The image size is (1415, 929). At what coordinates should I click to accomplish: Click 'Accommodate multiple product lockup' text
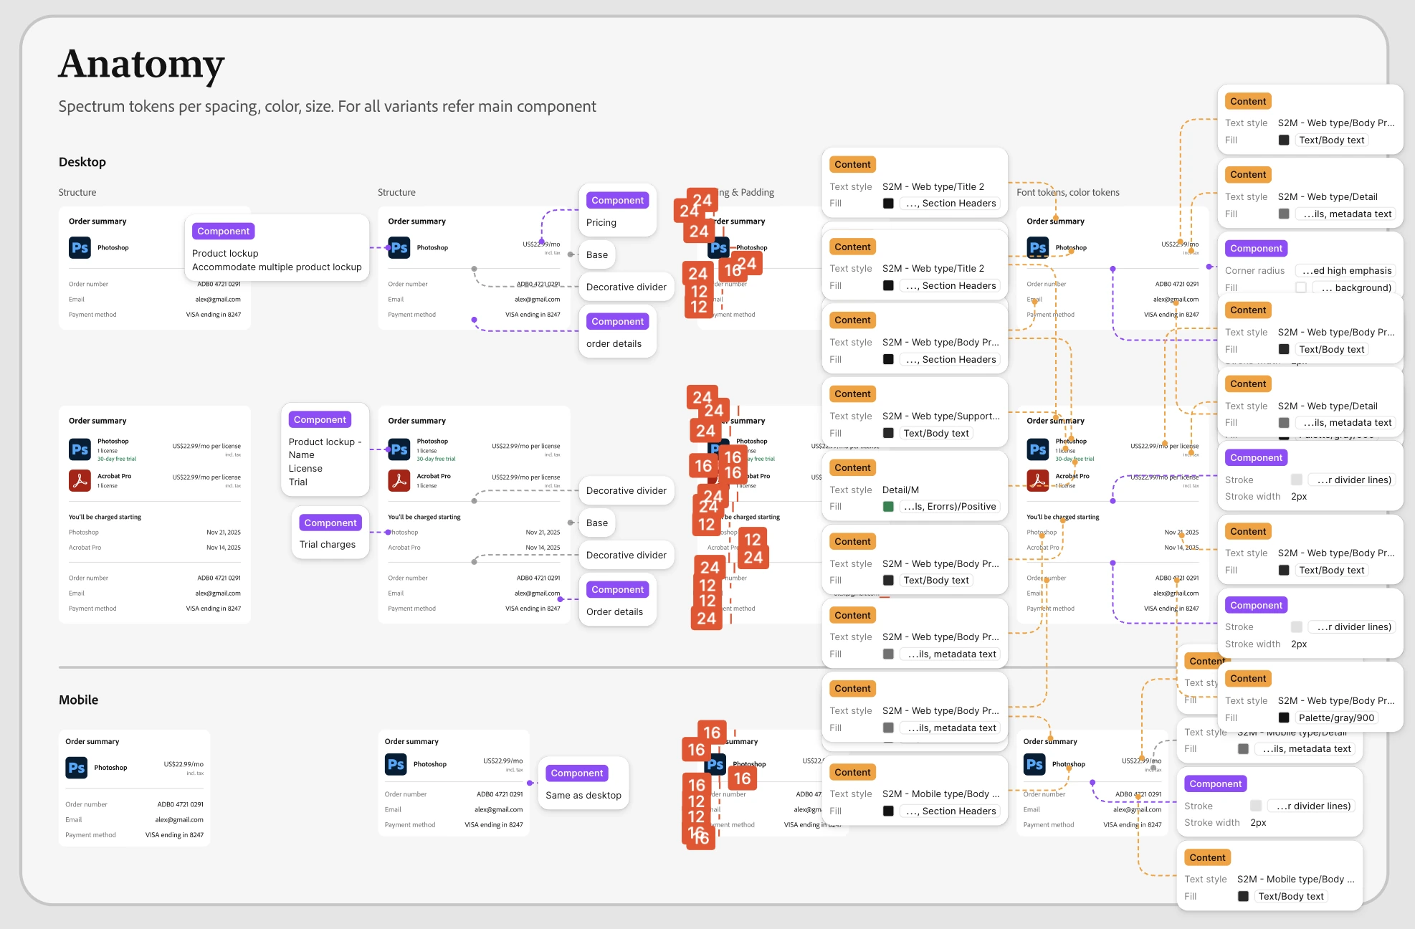(277, 267)
